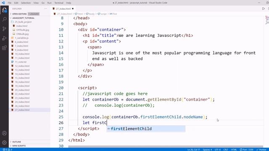Open 11_index.html file

tap(22, 58)
